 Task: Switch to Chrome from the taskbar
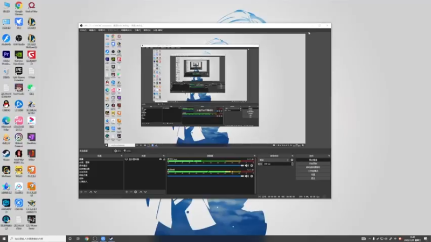click(87, 239)
